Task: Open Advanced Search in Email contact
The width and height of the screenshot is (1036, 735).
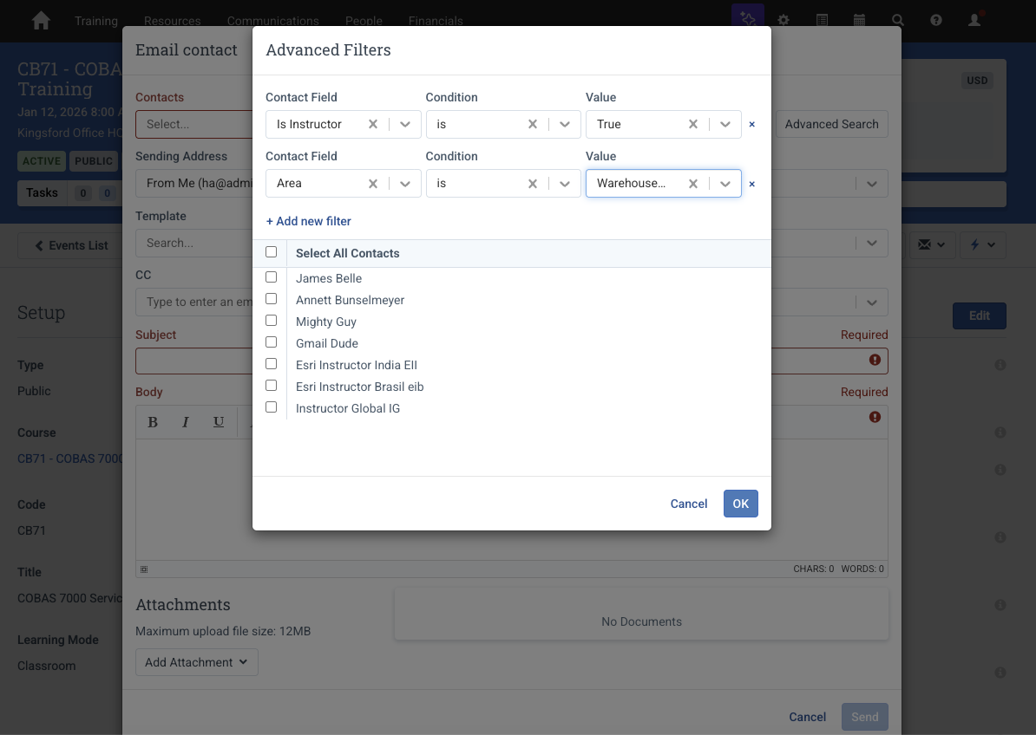Action: (x=832, y=124)
